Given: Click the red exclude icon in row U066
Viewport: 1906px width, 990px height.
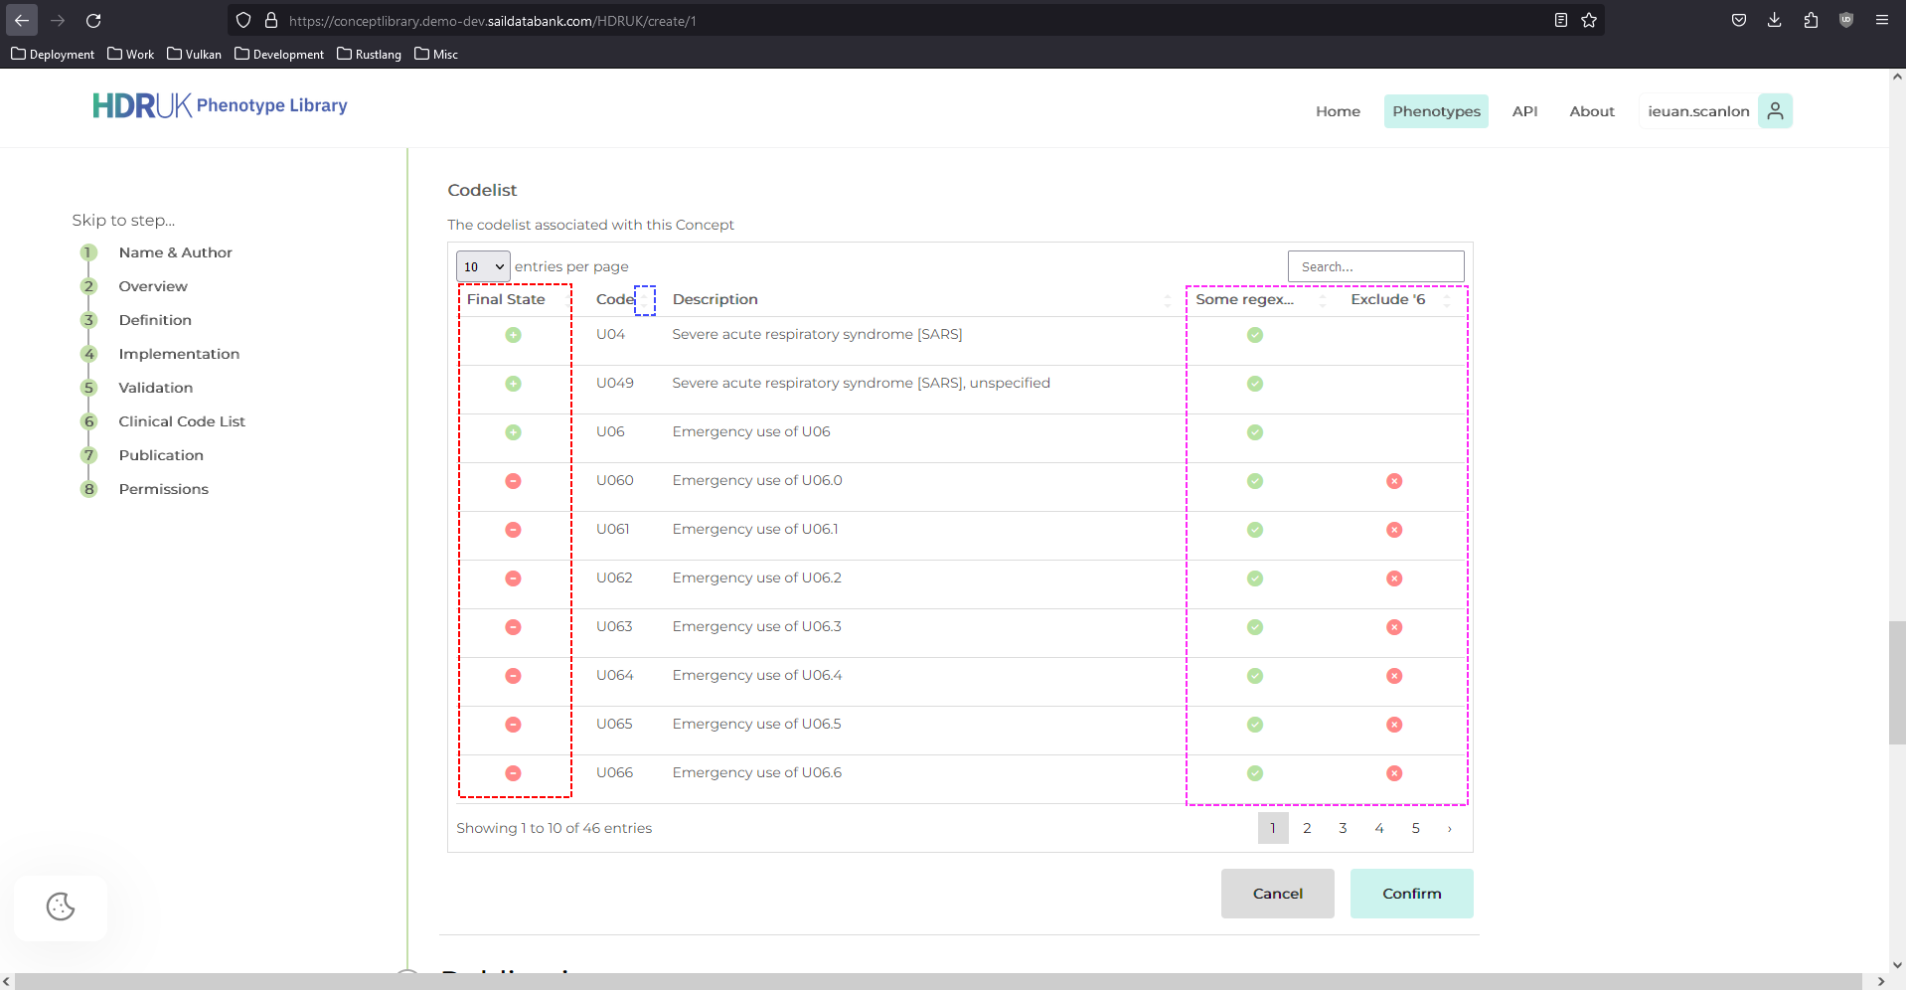Looking at the screenshot, I should point(1394,773).
